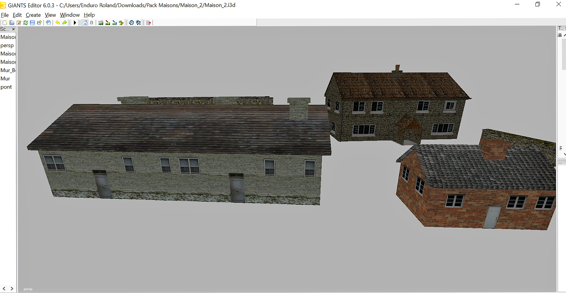Viewport: 566px width, 293px height.
Task: Click the first circular arrows script icon
Action: click(x=131, y=23)
